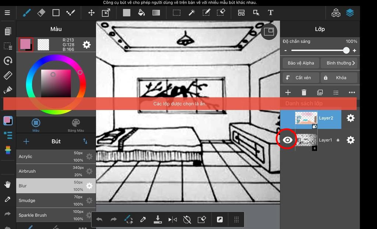Select the Gradient tool

156,13
